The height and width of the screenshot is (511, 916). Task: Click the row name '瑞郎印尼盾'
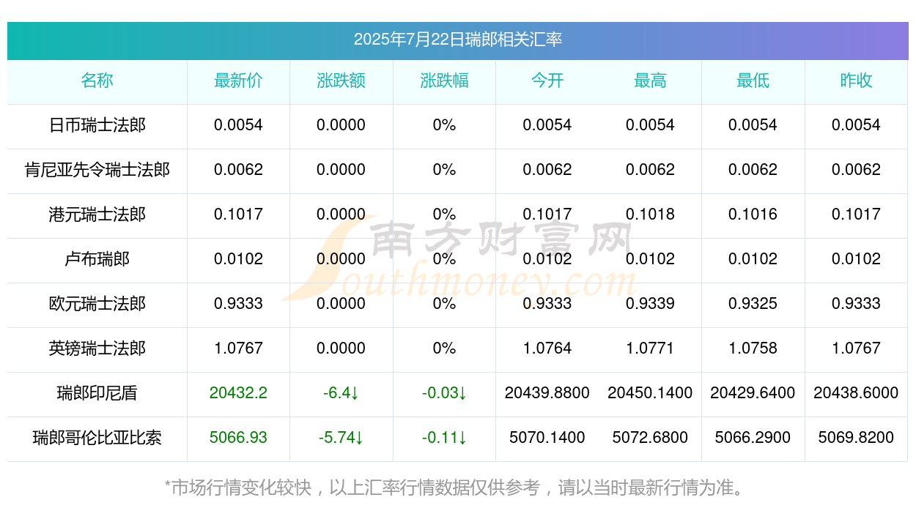97,393
